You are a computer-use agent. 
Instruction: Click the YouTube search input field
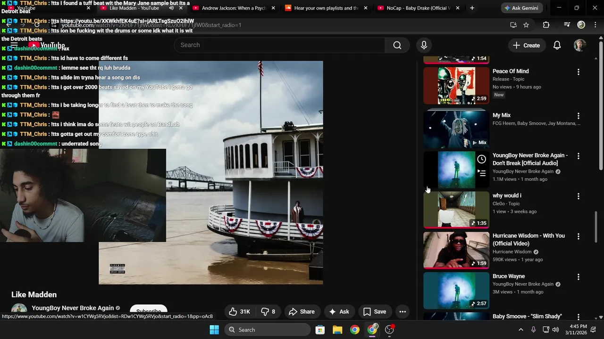coord(279,45)
